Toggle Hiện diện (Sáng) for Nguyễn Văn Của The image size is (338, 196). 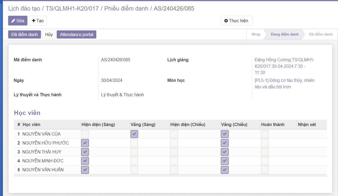[85, 134]
